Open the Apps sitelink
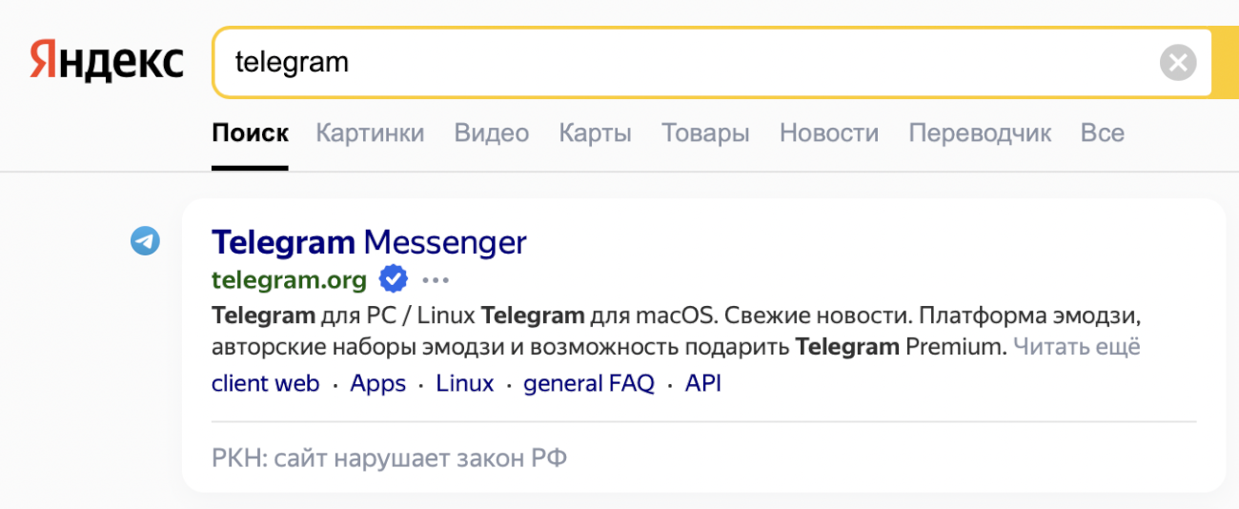The width and height of the screenshot is (1239, 509). (377, 384)
